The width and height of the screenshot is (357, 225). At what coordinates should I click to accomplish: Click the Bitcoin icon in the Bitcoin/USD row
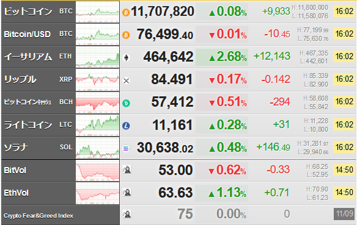pos(126,35)
